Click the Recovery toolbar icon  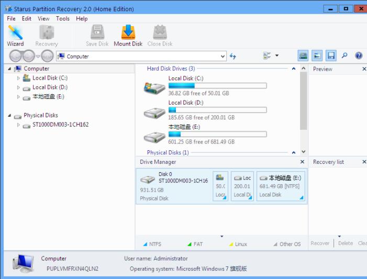(x=47, y=36)
